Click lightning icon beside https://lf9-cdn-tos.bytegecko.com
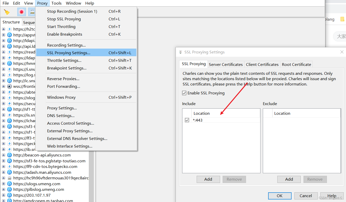The width and height of the screenshot is (346, 202). 9,166
